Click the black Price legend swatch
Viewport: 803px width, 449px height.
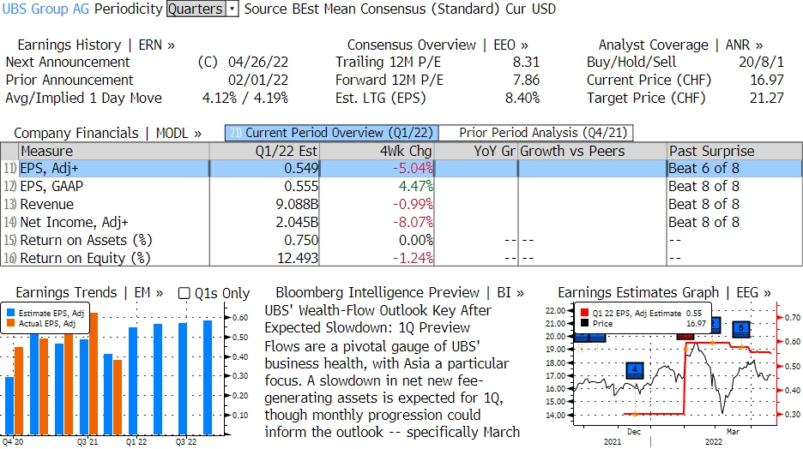point(585,323)
